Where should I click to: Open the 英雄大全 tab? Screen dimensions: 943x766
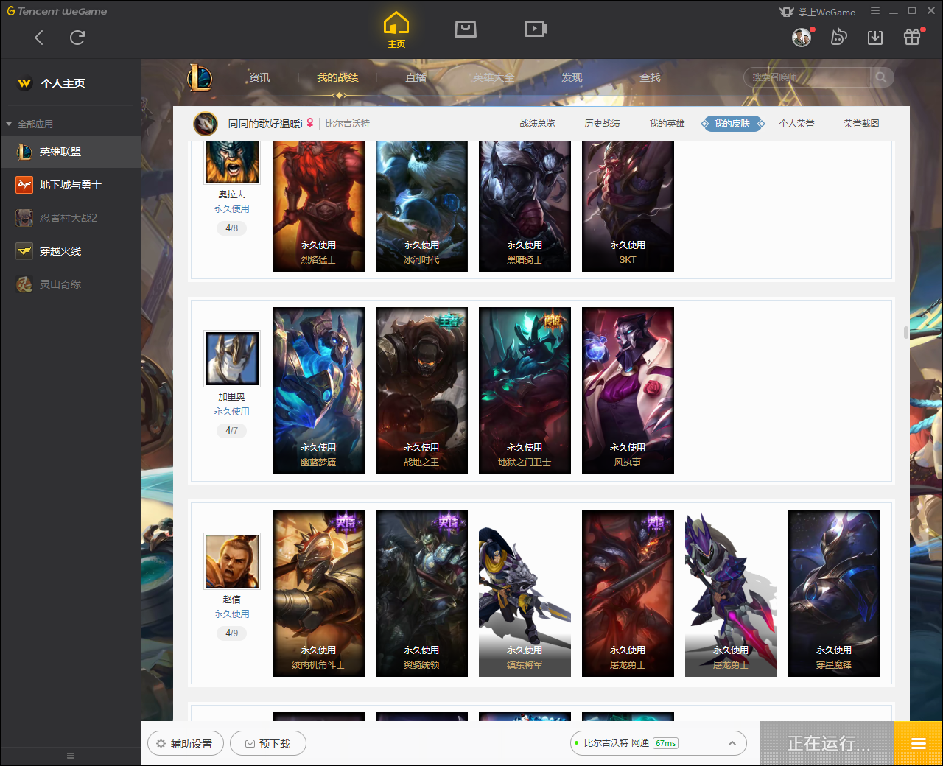[x=494, y=77]
